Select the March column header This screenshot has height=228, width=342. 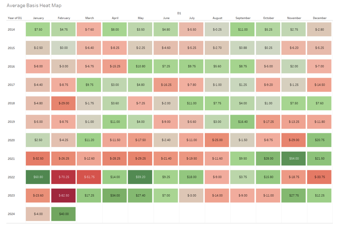pos(89,18)
